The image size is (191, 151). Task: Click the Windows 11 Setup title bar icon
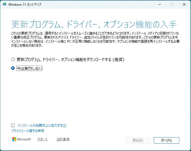click(5, 4)
